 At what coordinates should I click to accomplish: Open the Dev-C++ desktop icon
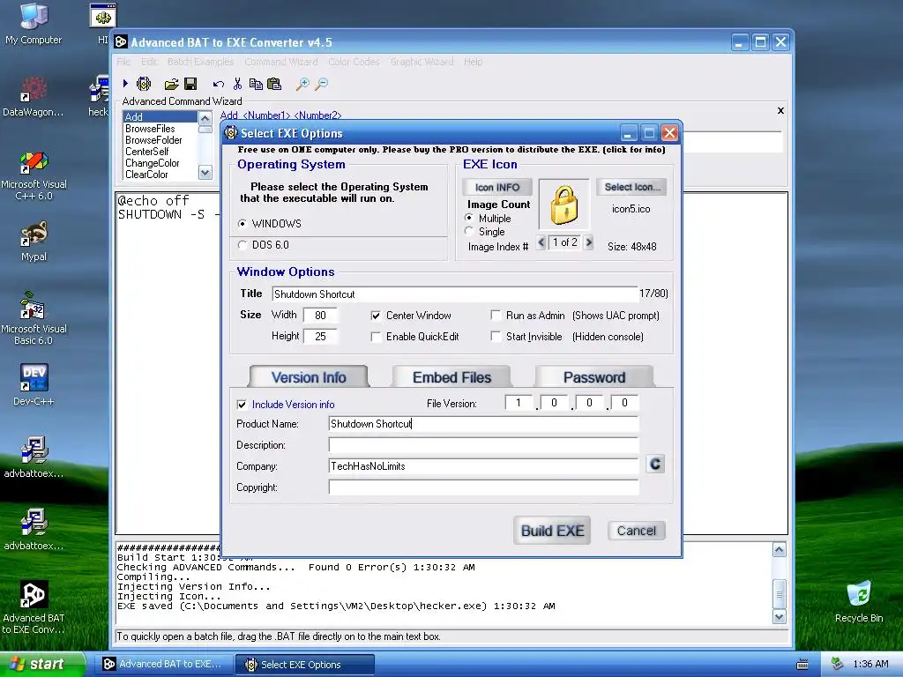click(x=34, y=384)
